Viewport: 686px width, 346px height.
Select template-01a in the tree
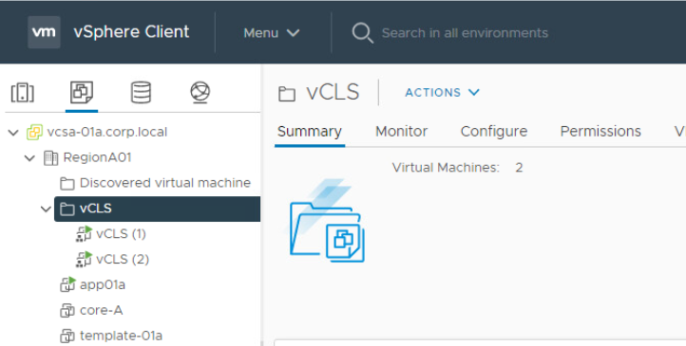[x=122, y=336]
